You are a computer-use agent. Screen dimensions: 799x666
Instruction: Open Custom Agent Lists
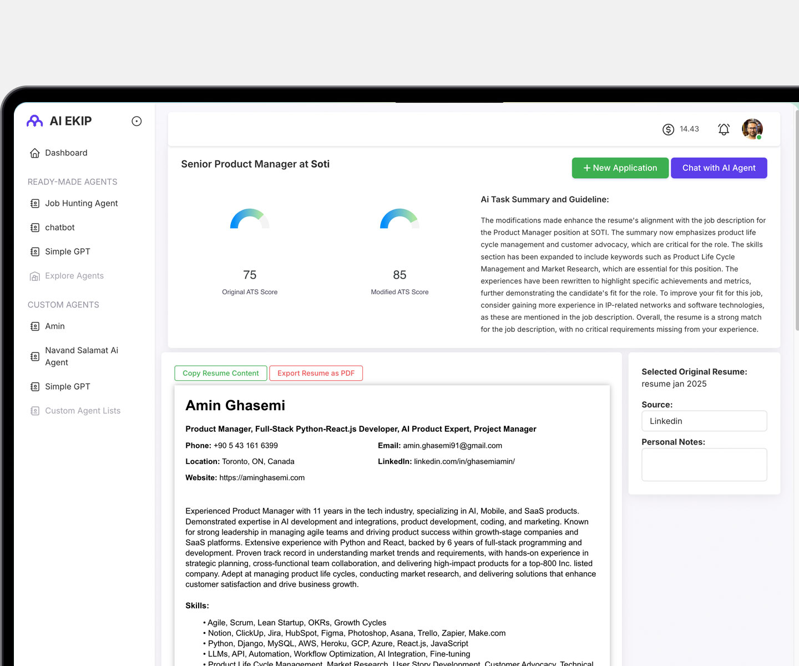tap(82, 411)
